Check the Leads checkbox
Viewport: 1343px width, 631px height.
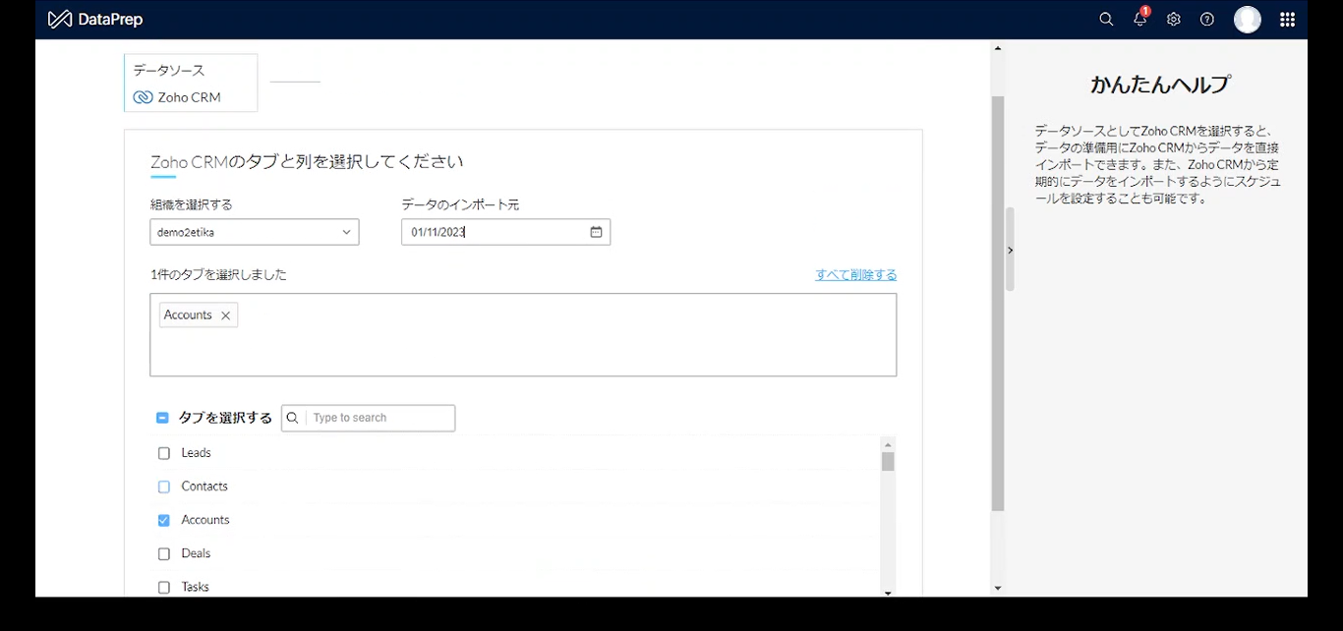[164, 453]
